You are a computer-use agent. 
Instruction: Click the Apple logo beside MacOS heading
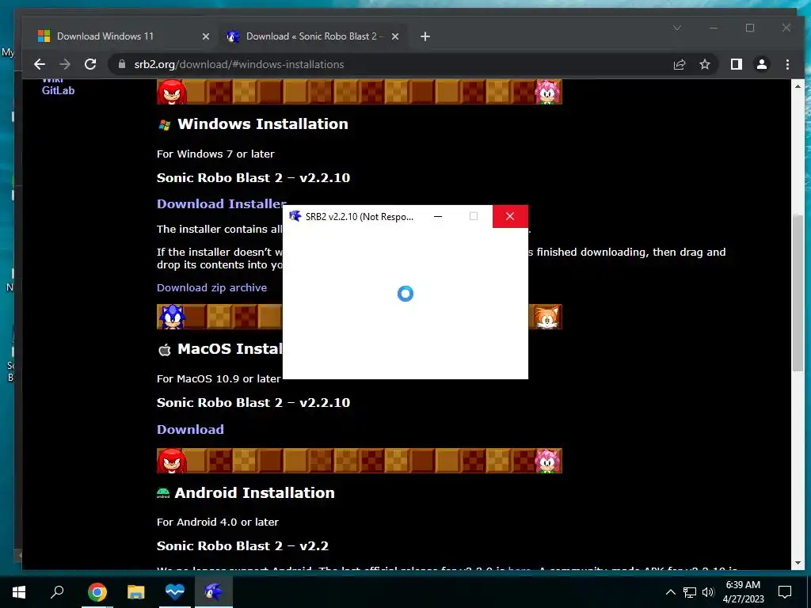tap(165, 350)
